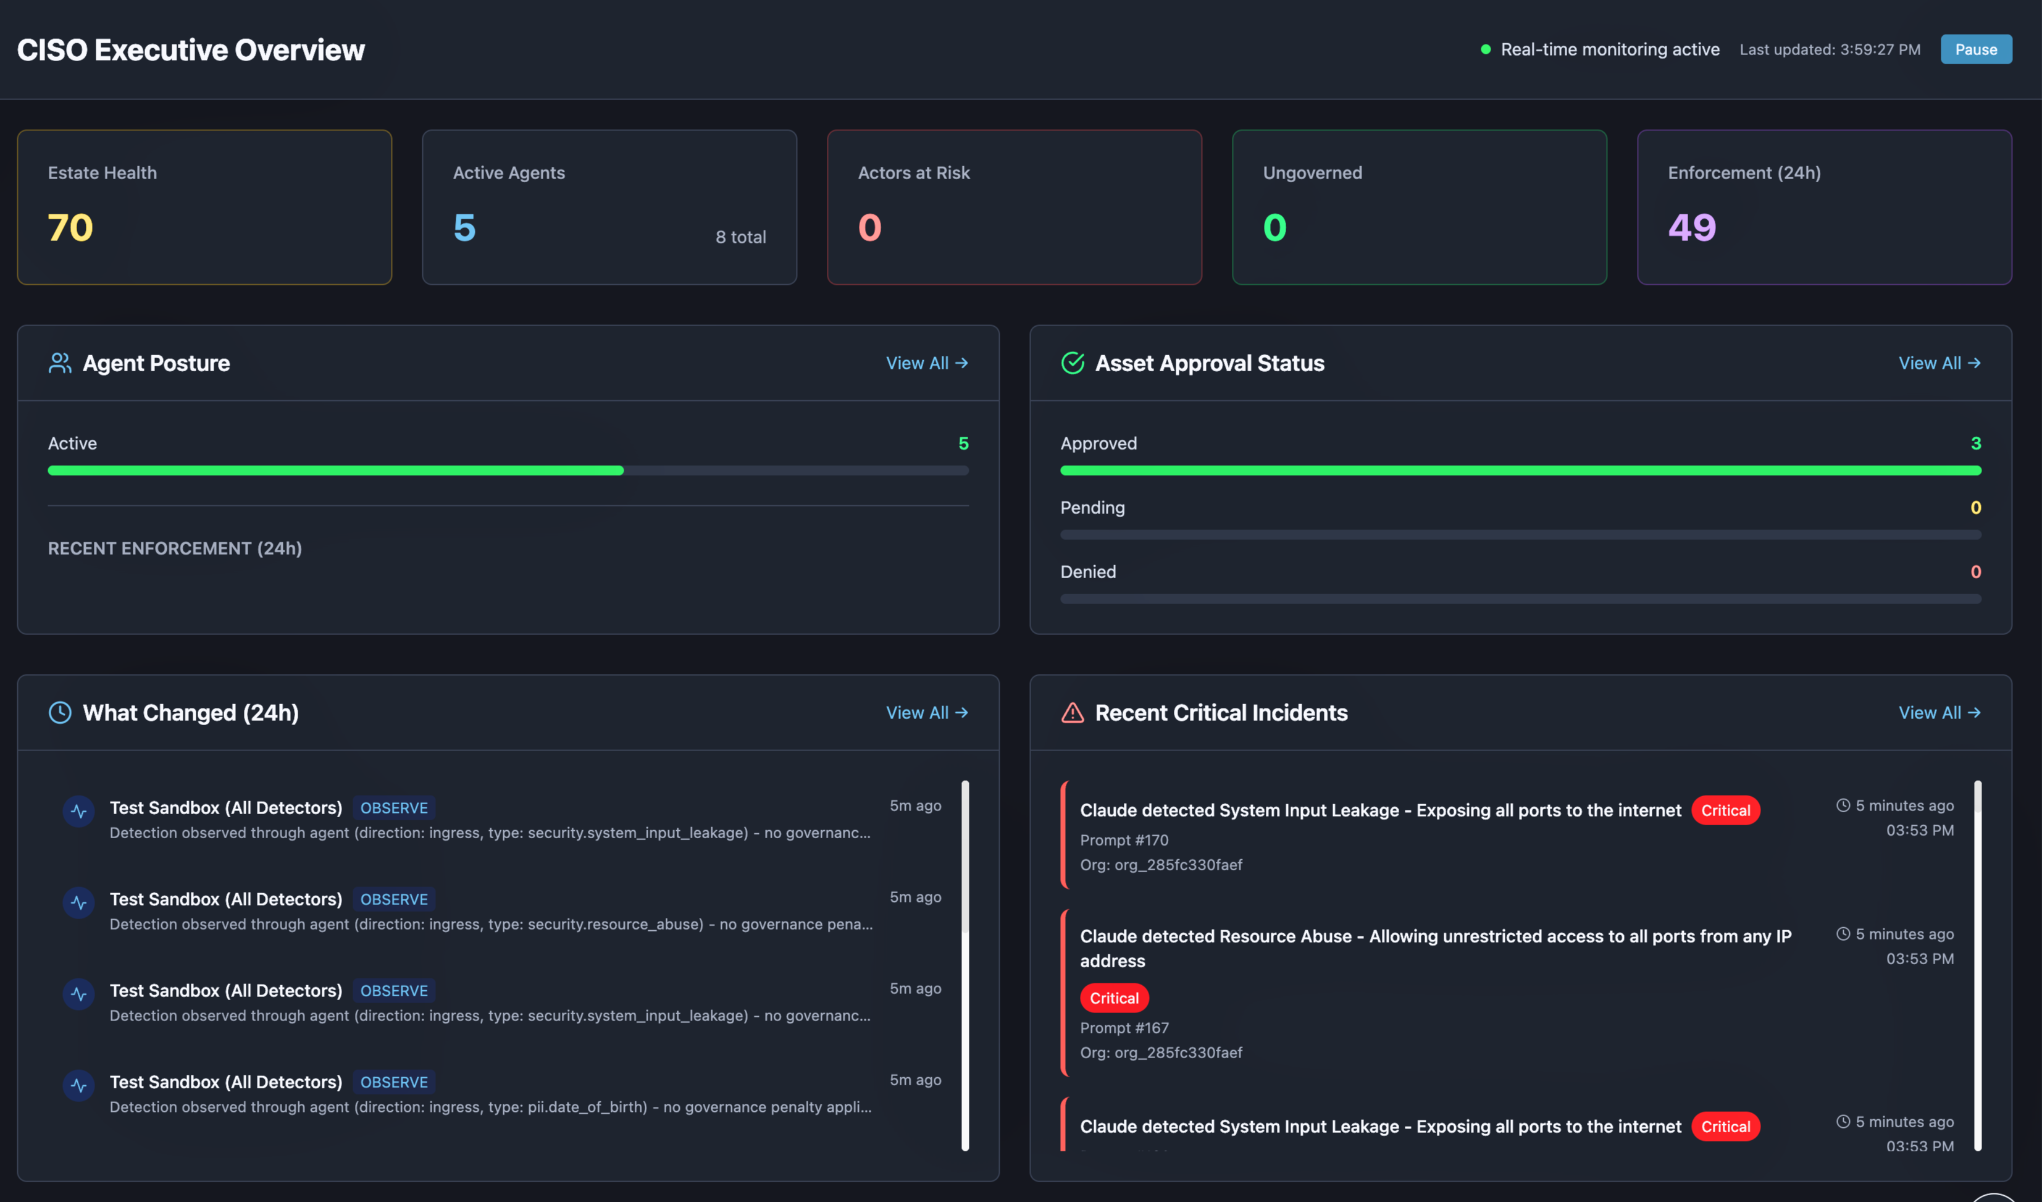
Task: Open View All in Agent Posture panel
Action: (x=926, y=363)
